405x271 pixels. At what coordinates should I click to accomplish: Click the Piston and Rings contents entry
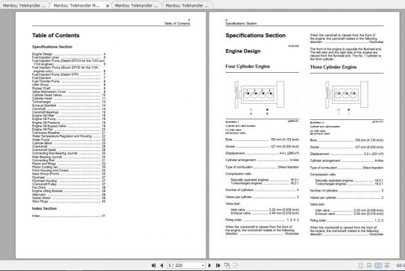(x=69, y=164)
